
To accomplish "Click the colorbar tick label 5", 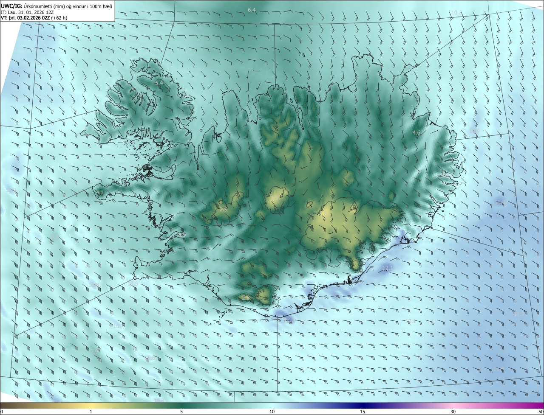I will [181, 412].
